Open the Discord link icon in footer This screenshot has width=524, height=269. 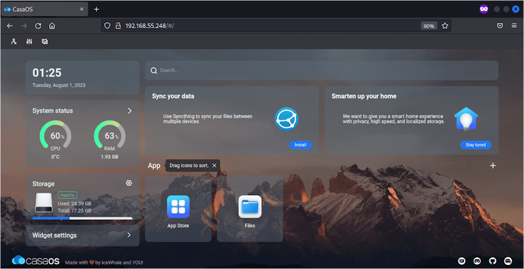pyautogui.click(x=477, y=260)
